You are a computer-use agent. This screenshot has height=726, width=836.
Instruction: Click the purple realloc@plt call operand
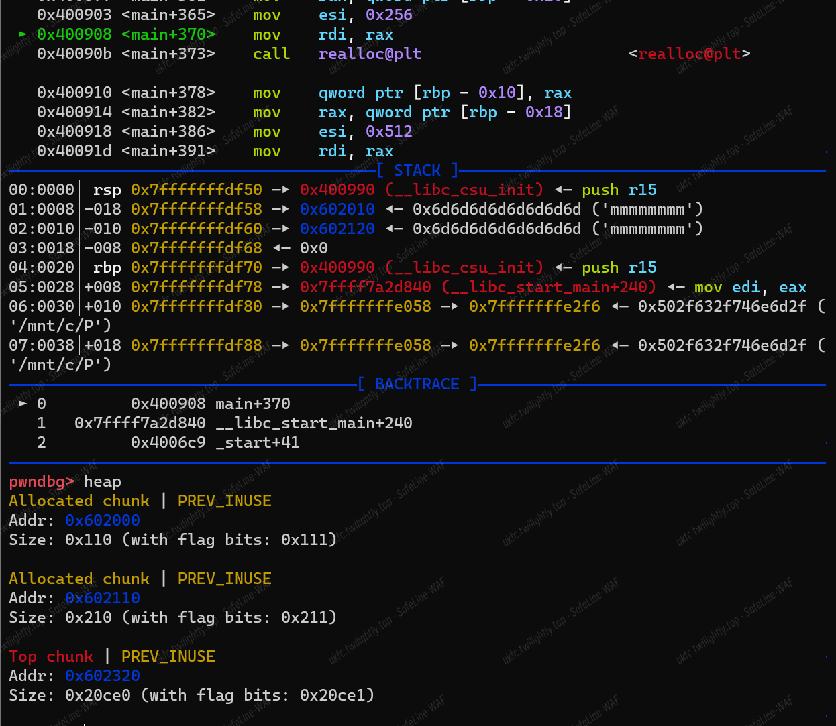pyautogui.click(x=370, y=54)
